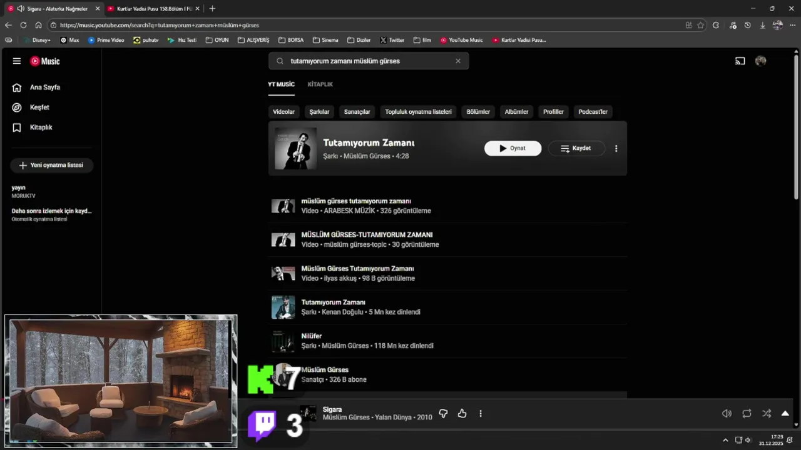Open browser downloads icon
This screenshot has width=801, height=450.
762,25
